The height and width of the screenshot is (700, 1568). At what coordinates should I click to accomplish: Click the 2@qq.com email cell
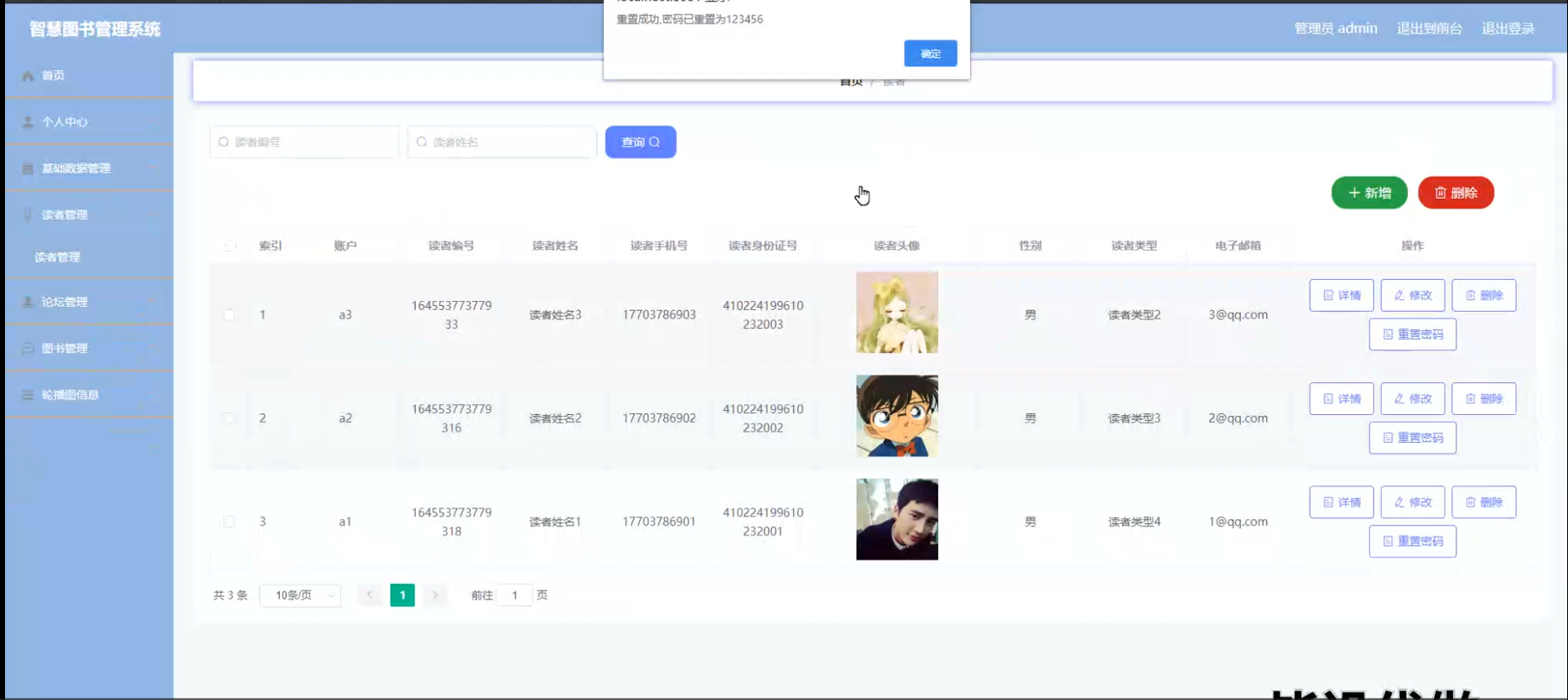click(1238, 418)
